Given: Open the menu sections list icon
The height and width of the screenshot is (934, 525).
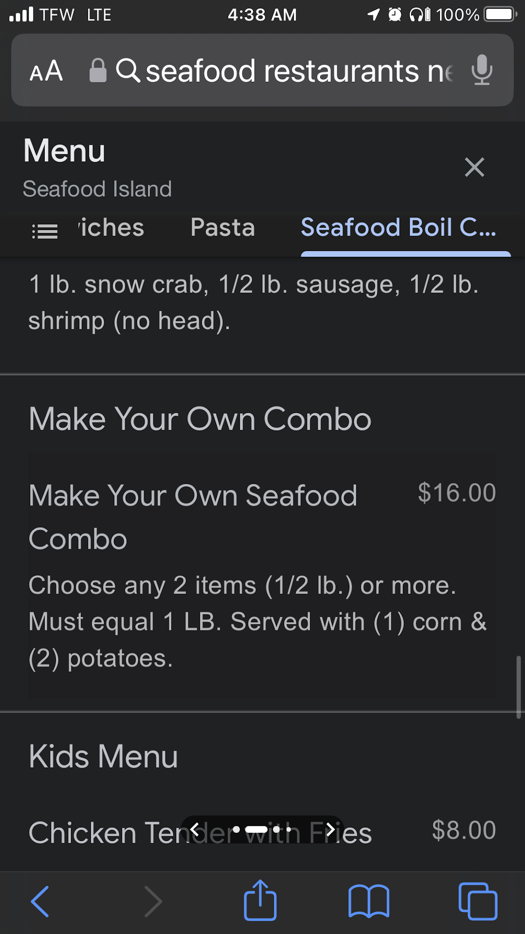Looking at the screenshot, I should point(45,231).
